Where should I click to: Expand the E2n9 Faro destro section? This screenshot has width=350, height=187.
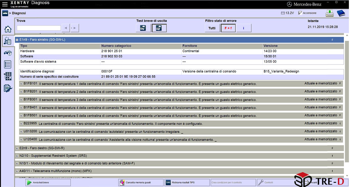[17, 148]
